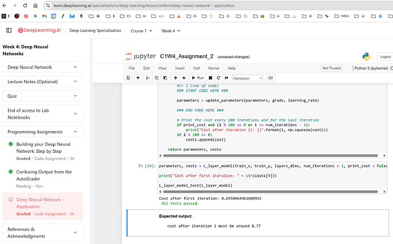Insert a cell below with plus icon

click(138, 78)
